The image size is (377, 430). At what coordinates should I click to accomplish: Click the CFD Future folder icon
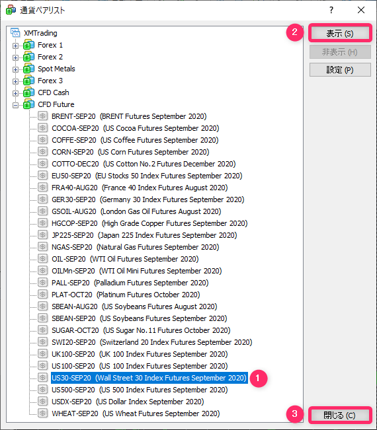coord(29,104)
